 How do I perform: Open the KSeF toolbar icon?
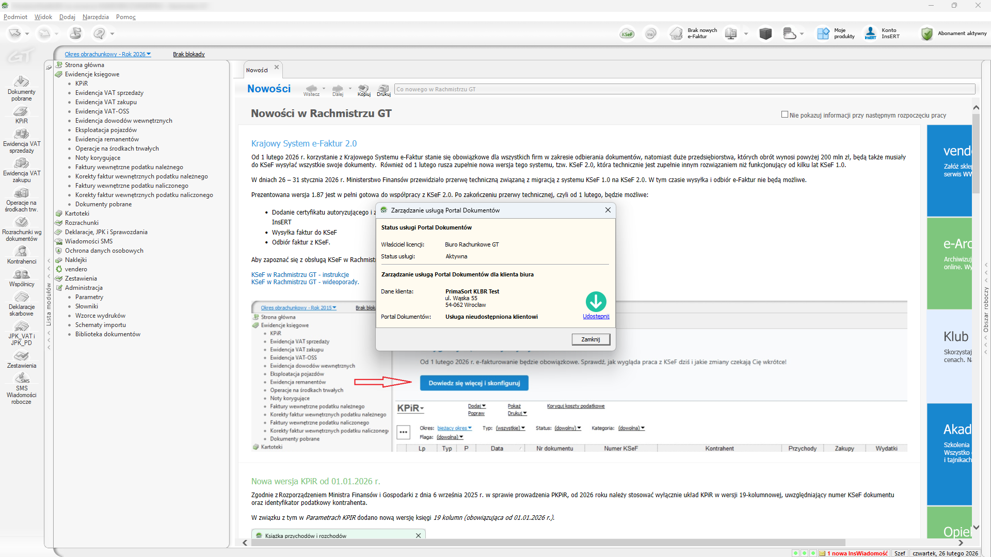tap(627, 34)
